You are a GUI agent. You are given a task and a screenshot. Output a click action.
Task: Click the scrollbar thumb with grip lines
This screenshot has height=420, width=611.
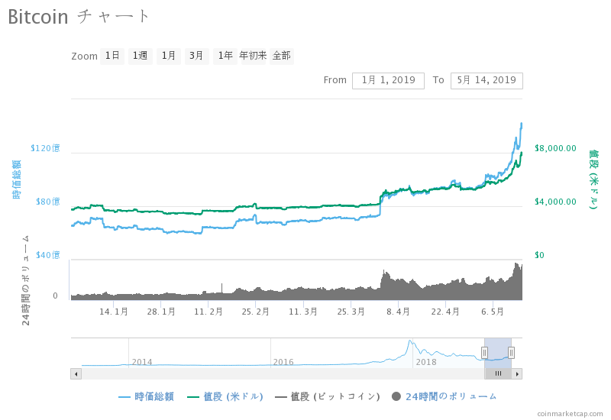(x=498, y=374)
